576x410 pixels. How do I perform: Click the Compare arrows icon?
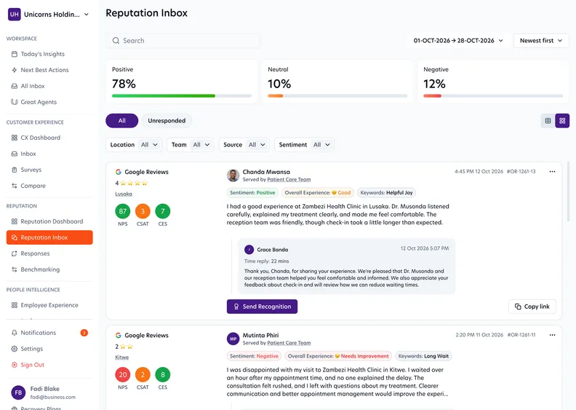pyautogui.click(x=15, y=186)
